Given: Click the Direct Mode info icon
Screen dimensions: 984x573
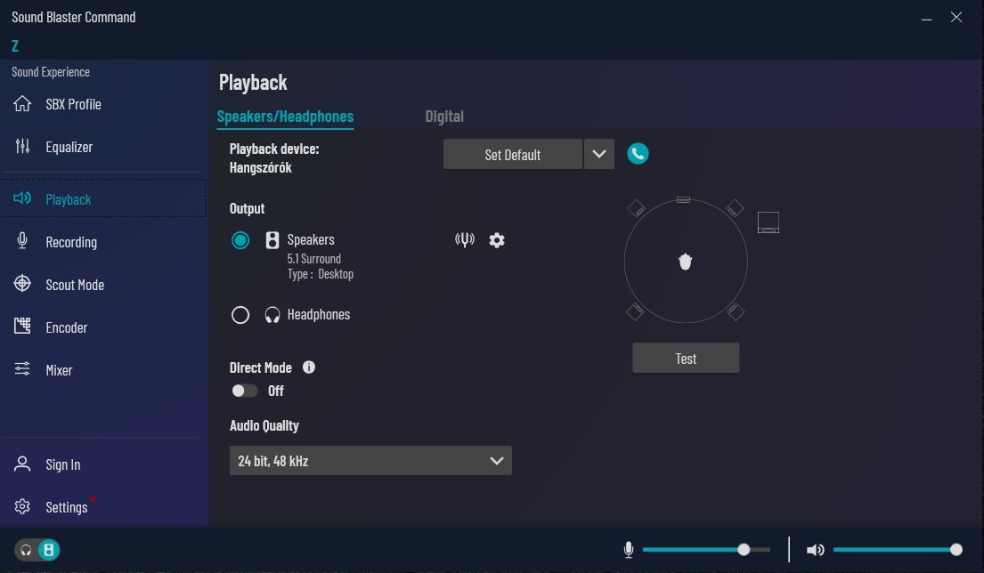Looking at the screenshot, I should tap(309, 367).
